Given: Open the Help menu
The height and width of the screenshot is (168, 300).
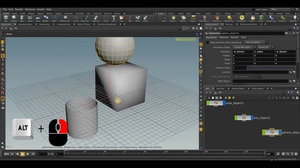Looking at the screenshot, I should (49, 9).
